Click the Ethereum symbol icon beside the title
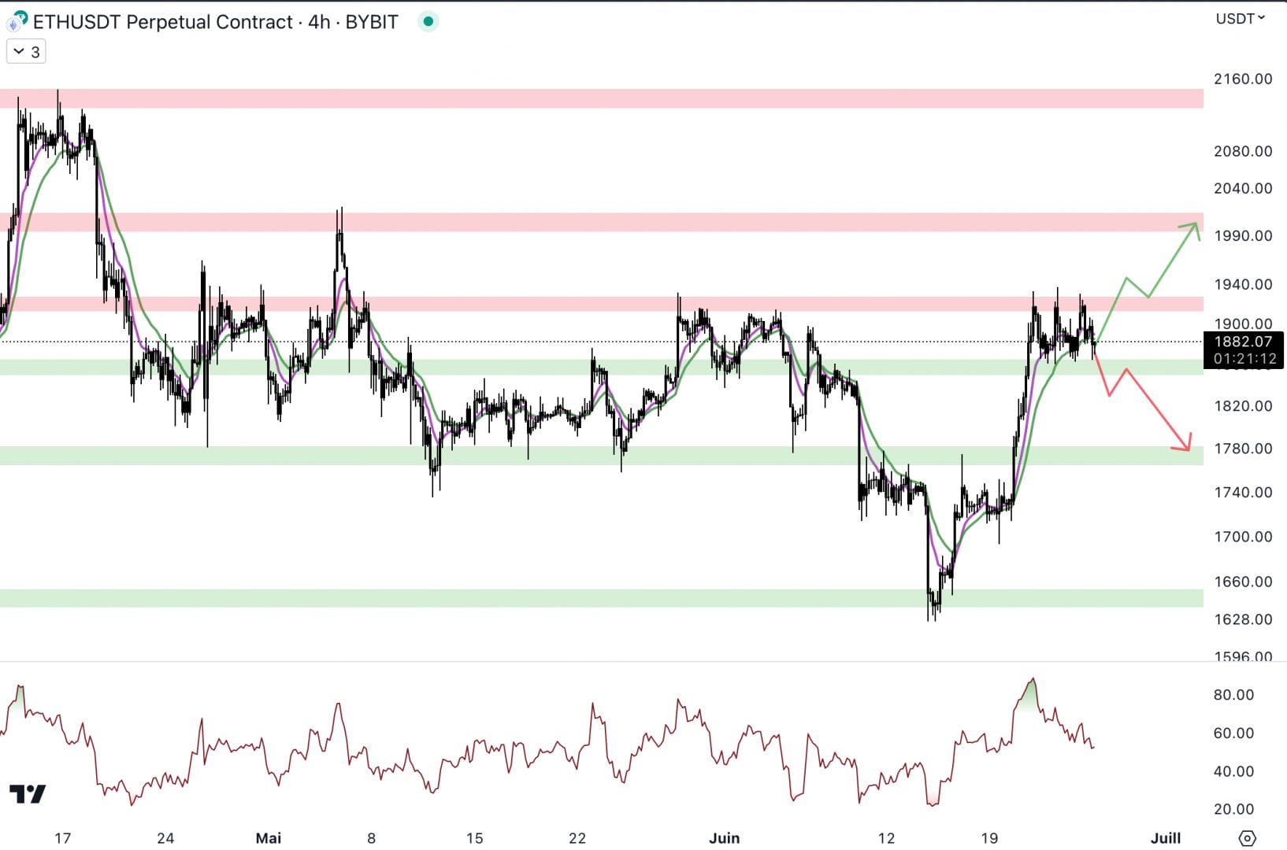Screen dimensions: 1287x850 [x=17, y=21]
